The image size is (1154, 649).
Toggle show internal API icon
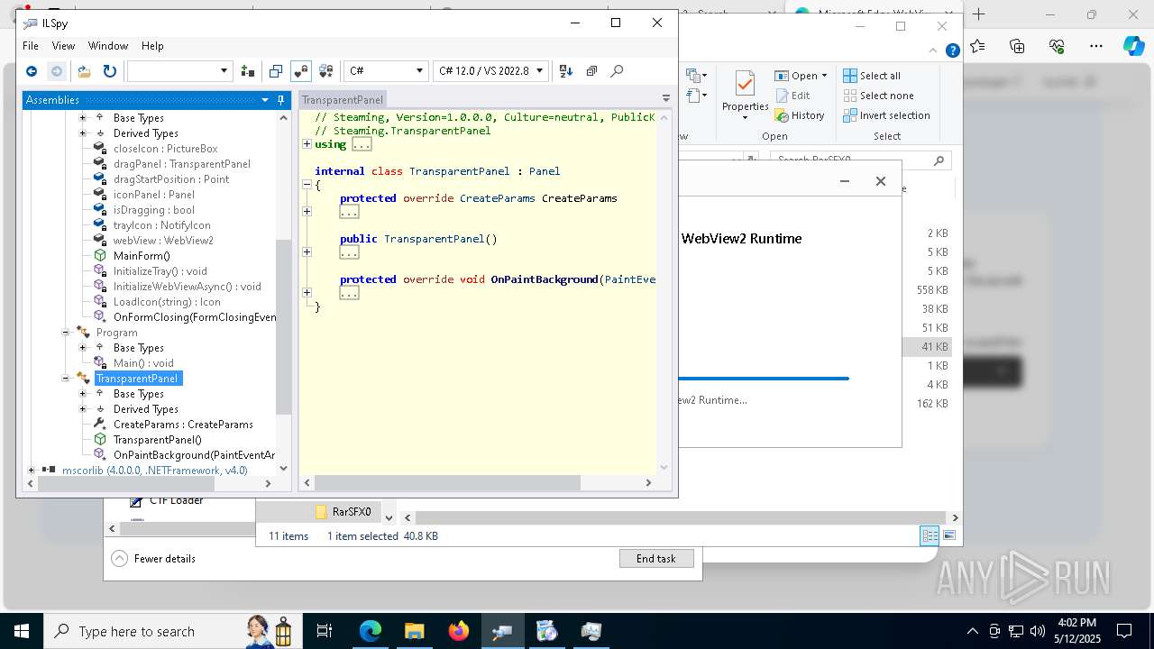point(301,71)
